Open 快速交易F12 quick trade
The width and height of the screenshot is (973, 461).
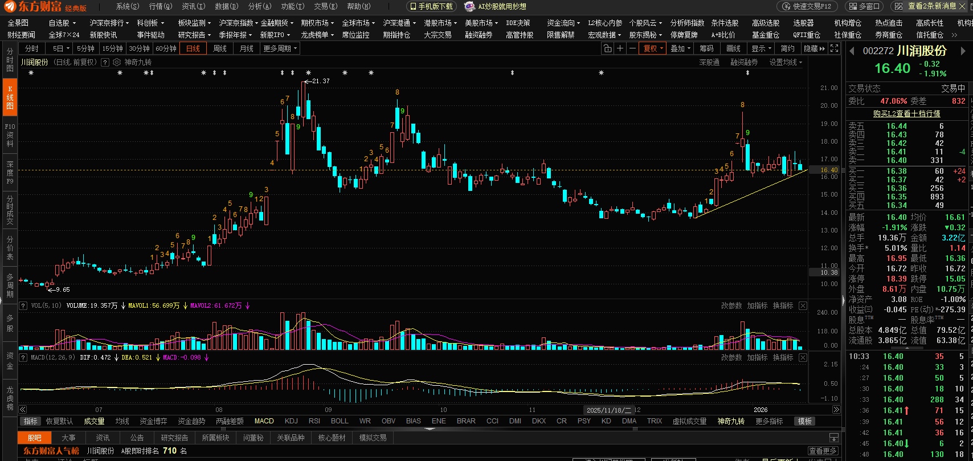coord(807,6)
